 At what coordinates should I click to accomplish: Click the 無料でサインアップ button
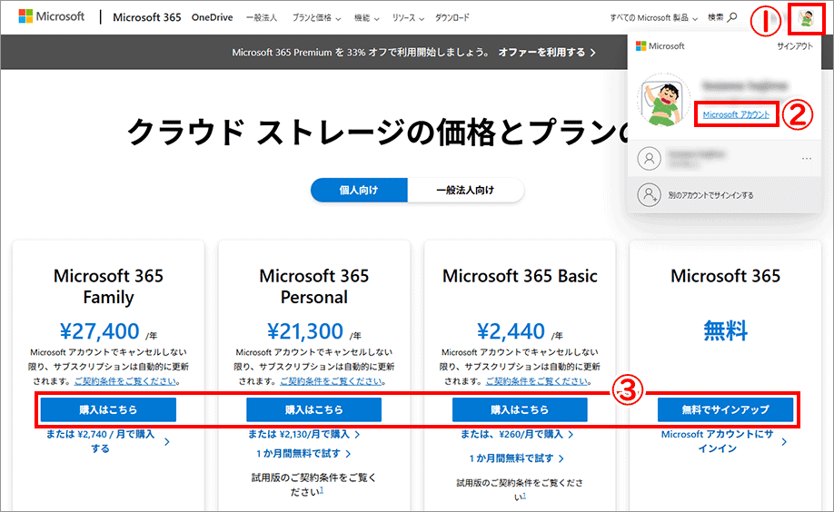click(x=725, y=410)
